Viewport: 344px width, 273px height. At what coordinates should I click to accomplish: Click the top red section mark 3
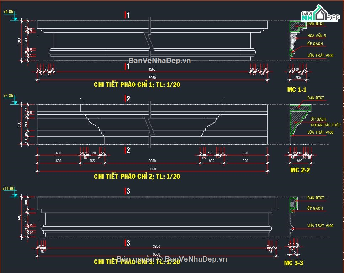point(127,191)
